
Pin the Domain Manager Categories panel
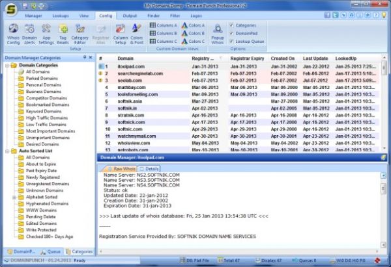coord(85,57)
